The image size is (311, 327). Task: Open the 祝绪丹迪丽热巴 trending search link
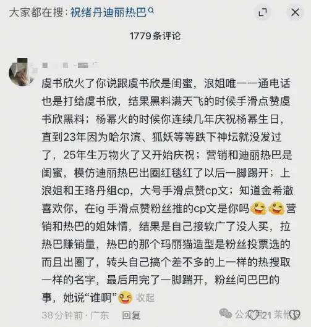(x=109, y=12)
